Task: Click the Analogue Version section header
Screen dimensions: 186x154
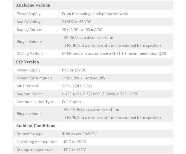Action: 33,5
